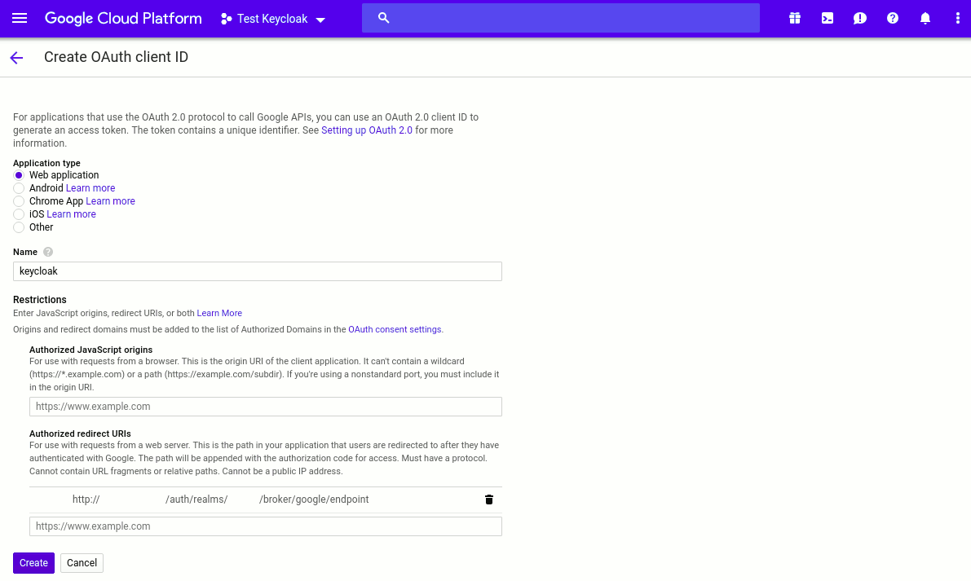This screenshot has height=581, width=971.
Task: Open the OAuth consent settings link
Action: (395, 330)
